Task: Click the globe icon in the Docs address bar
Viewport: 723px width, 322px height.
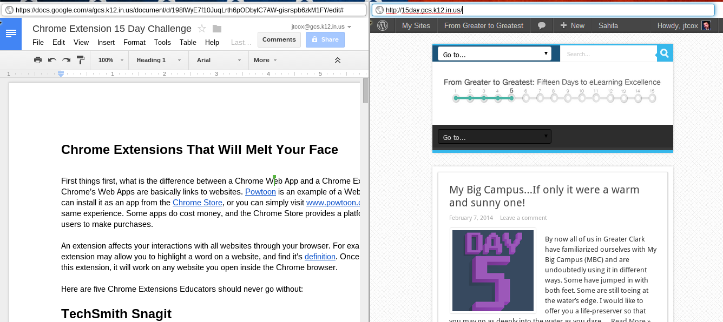Action: pos(9,10)
